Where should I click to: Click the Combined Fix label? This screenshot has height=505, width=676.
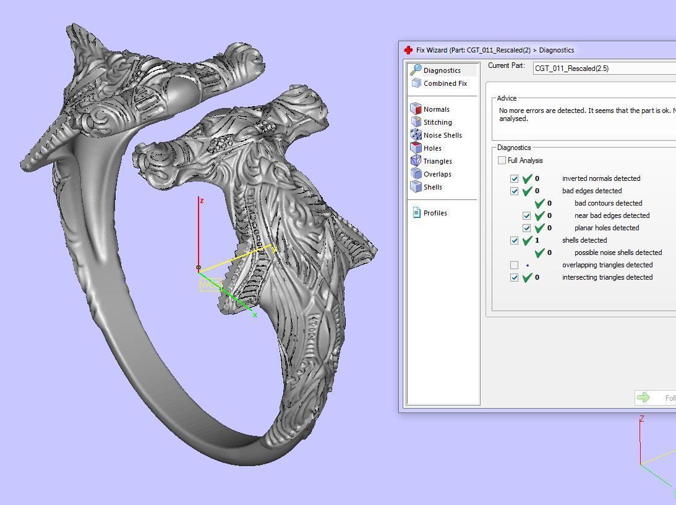[445, 83]
